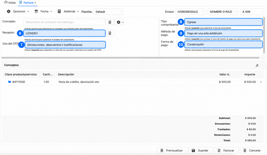The height and width of the screenshot is (155, 267).
Task: Open Tipo comprobante dropdown showing Egreso
Action: [223, 22]
